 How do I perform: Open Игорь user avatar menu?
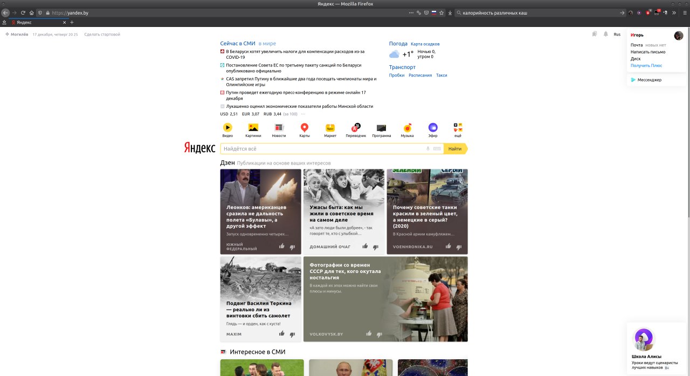point(679,36)
